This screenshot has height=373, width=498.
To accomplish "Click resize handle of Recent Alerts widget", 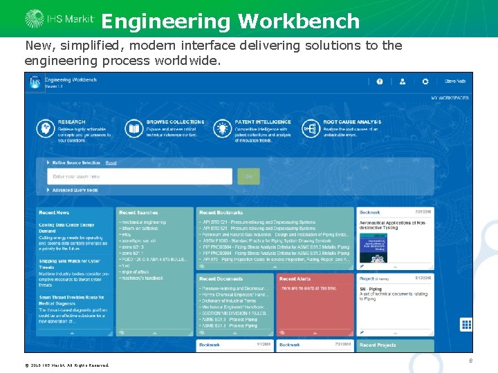I will point(351,334).
